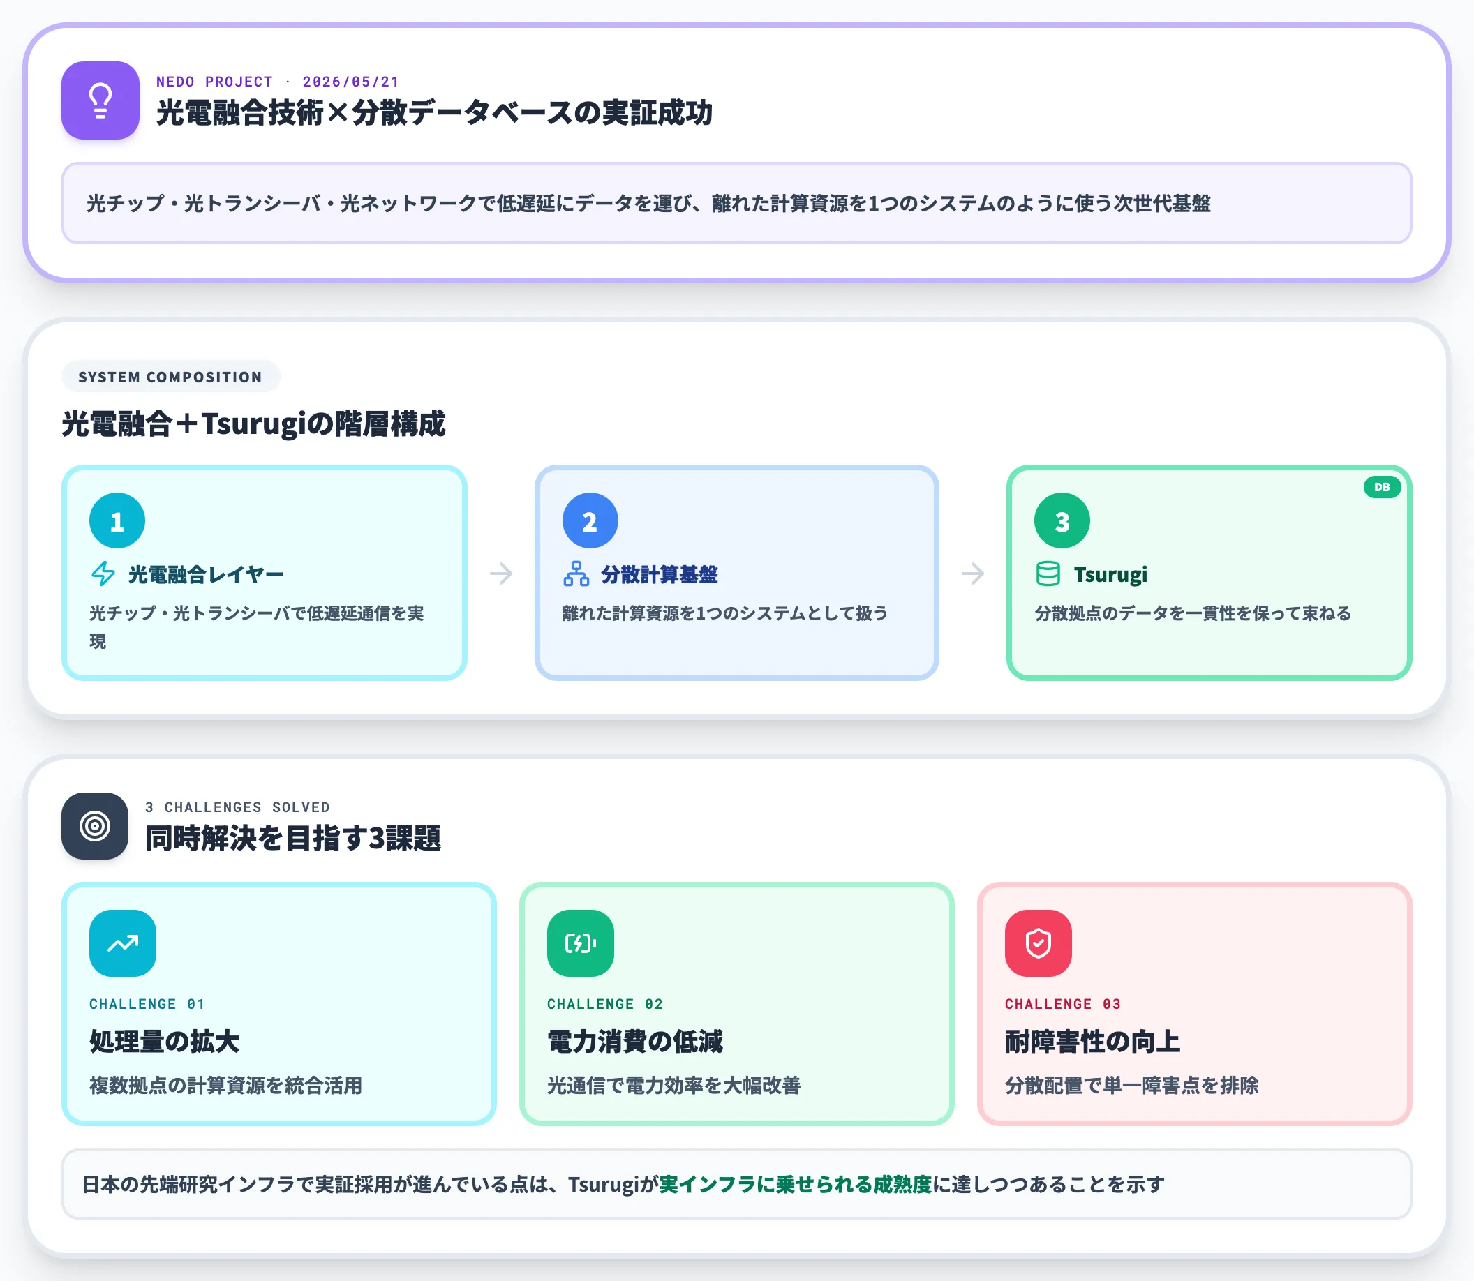1474x1281 pixels.
Task: Click the battery charging icon in Challenge 02 card
Action: click(581, 943)
